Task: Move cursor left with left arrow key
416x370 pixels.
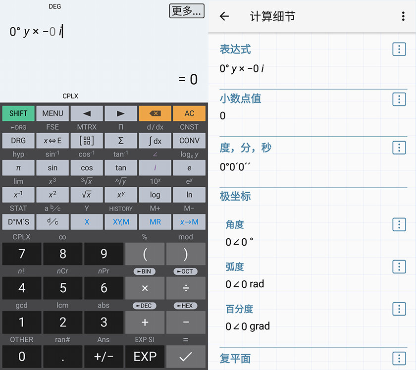Action: point(87,113)
